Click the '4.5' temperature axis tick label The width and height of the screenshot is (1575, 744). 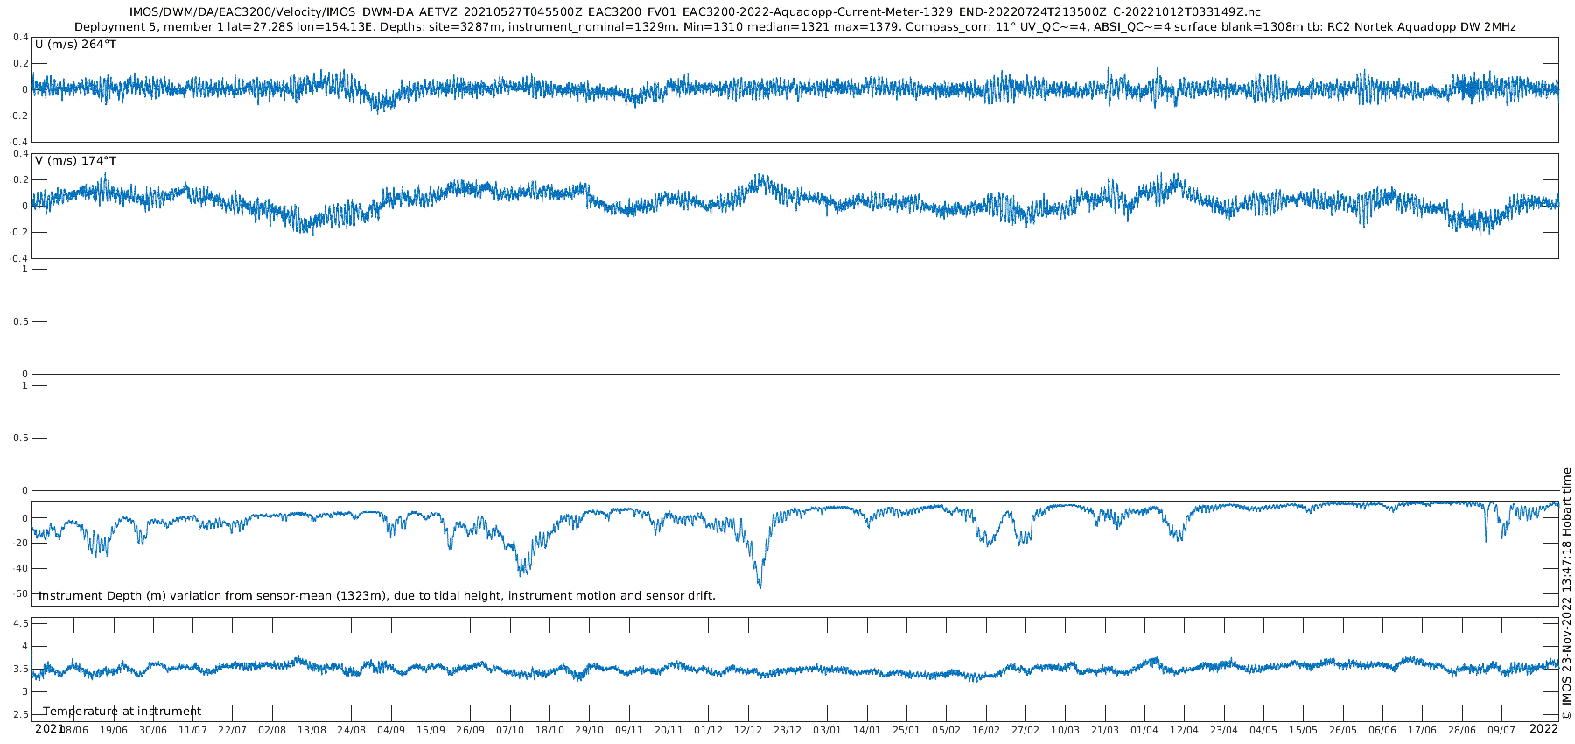[20, 624]
